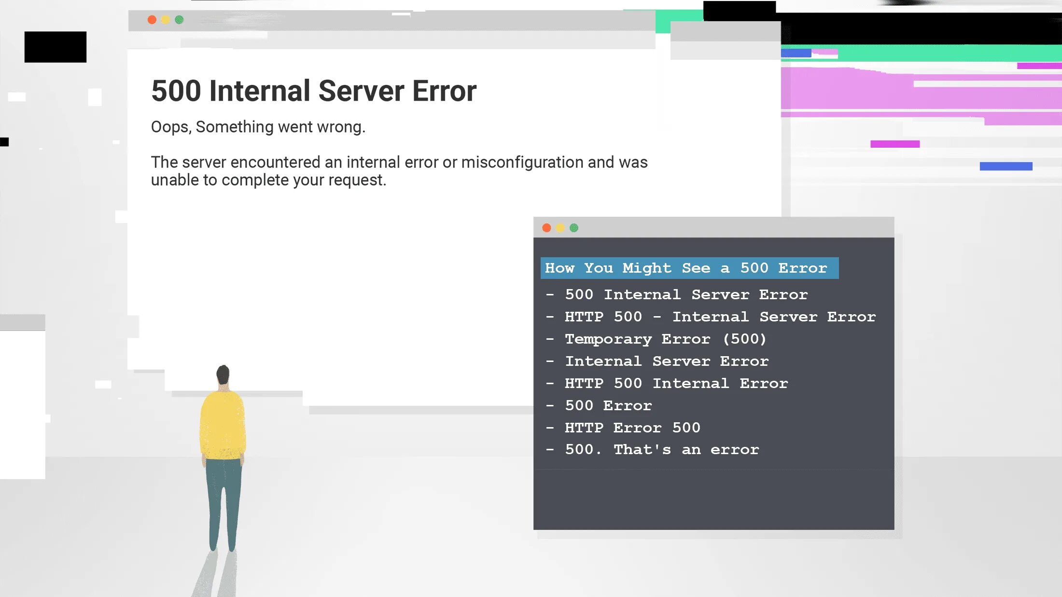
Task: Click the green dot in the dark terminal window
Action: (x=574, y=228)
